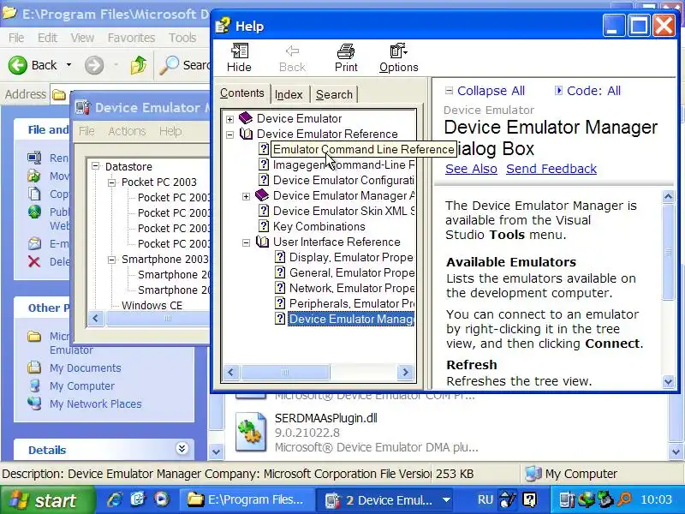This screenshot has height=514, width=685.
Task: Click the User Interface Reference open book icon
Action: point(262,242)
